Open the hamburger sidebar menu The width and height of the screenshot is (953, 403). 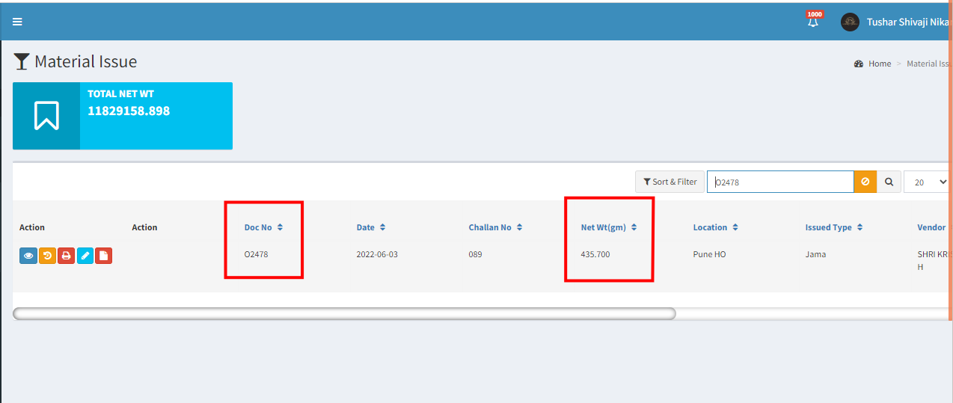point(17,22)
